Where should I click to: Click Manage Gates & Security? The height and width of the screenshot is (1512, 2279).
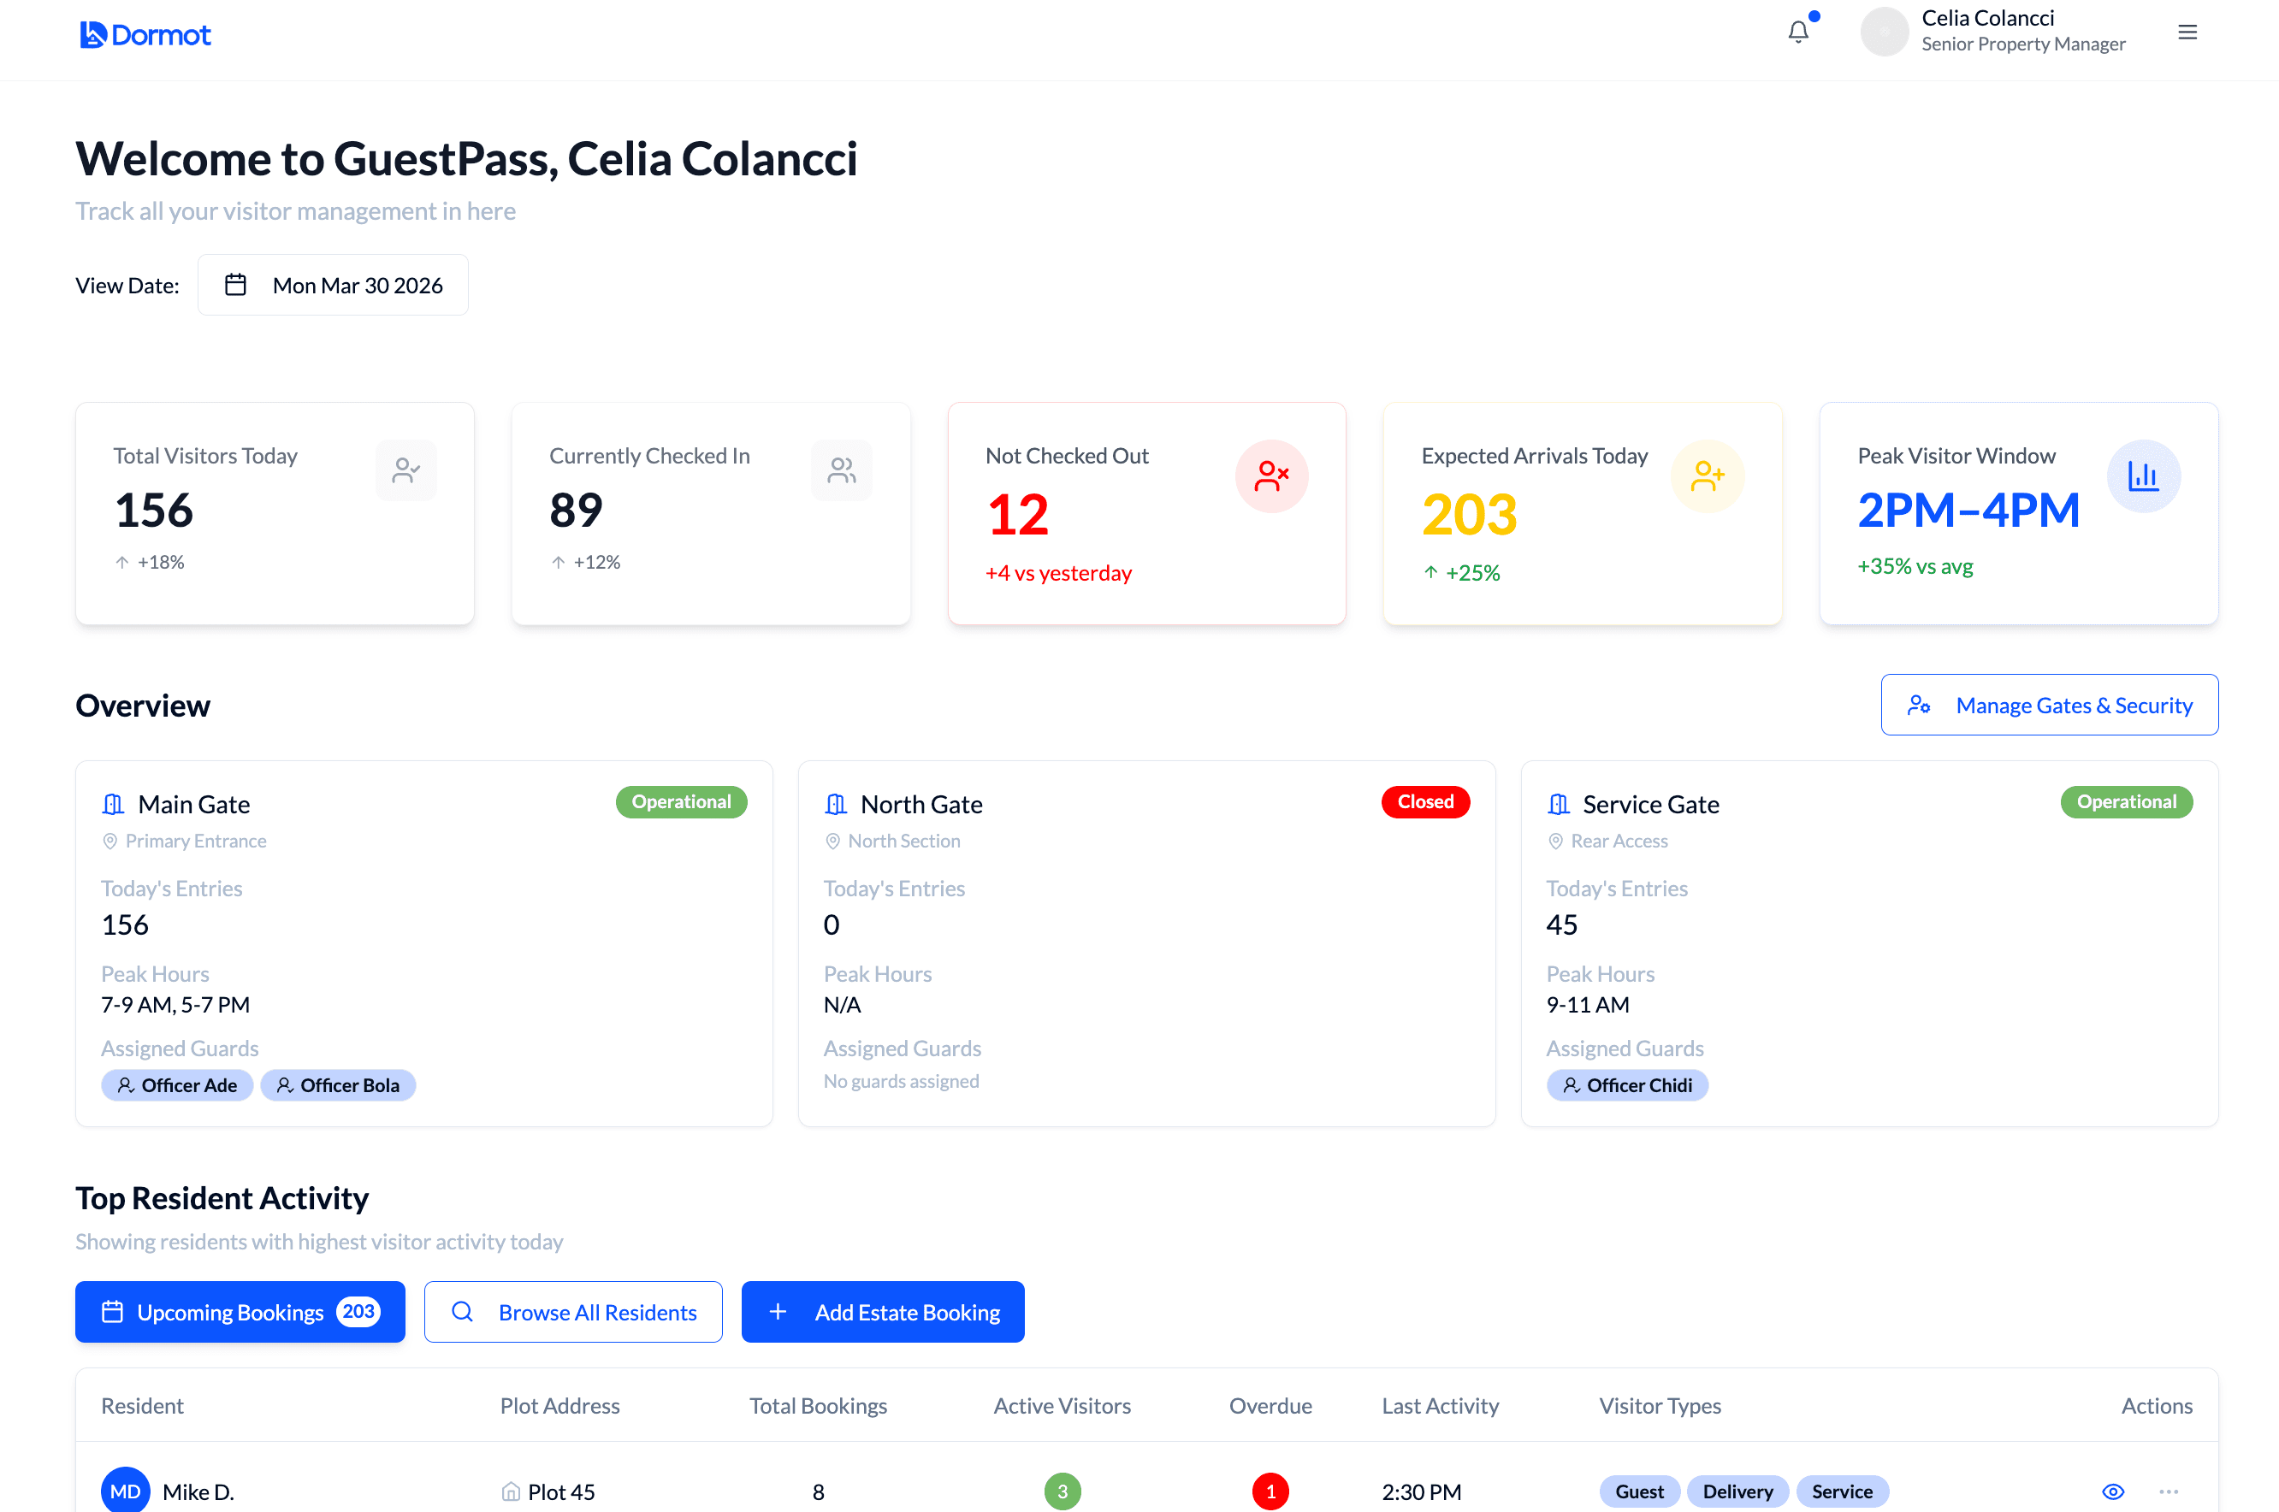coord(2049,704)
